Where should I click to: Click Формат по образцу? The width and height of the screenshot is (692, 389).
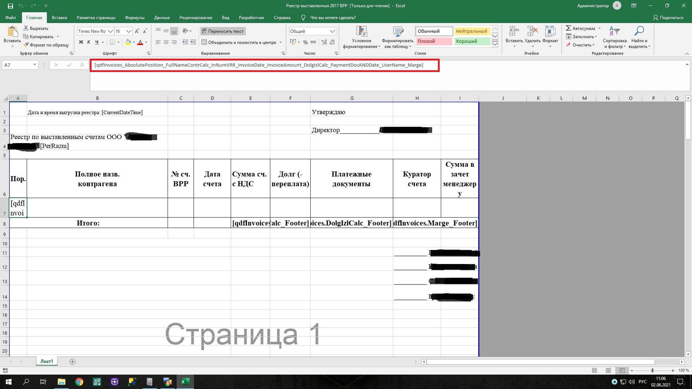(x=46, y=45)
